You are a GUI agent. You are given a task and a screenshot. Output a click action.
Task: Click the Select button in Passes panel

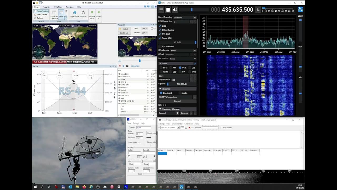coord(124,29)
